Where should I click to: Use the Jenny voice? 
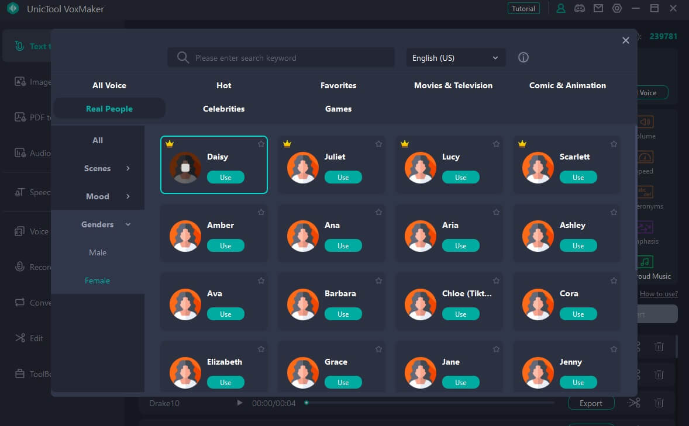578,383
